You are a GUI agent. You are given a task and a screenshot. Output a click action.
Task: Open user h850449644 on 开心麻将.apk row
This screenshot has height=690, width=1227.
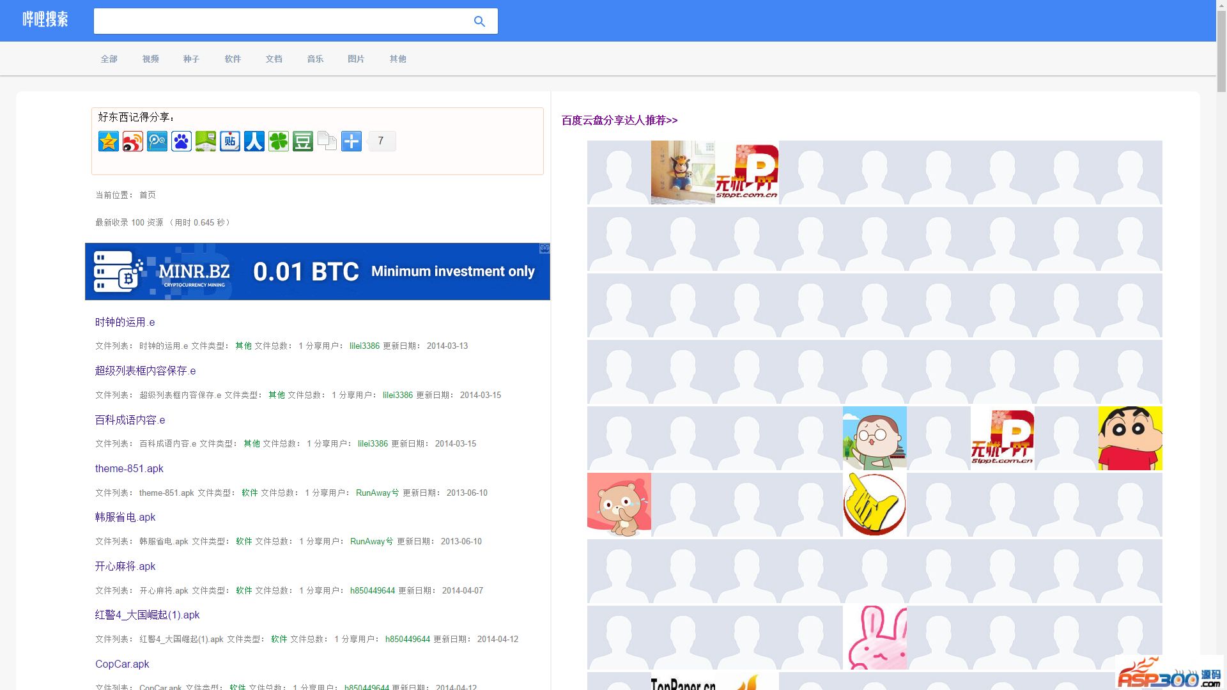(373, 590)
